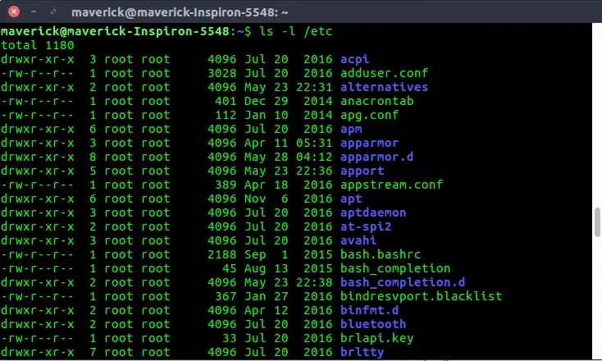The width and height of the screenshot is (602, 361).
Task: Click the 'anacrontab' file name
Action: pyautogui.click(x=377, y=101)
